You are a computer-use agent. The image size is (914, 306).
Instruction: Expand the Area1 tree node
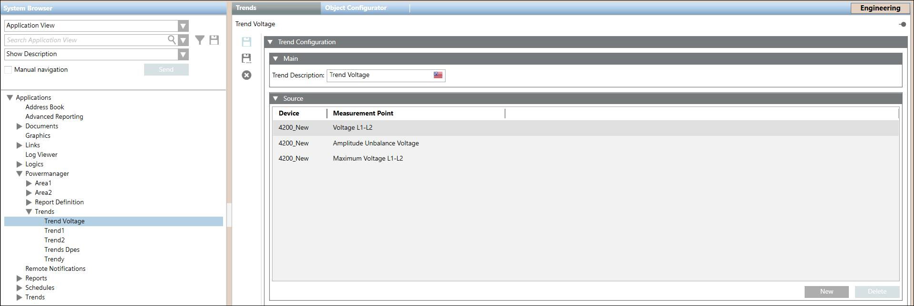(29, 183)
